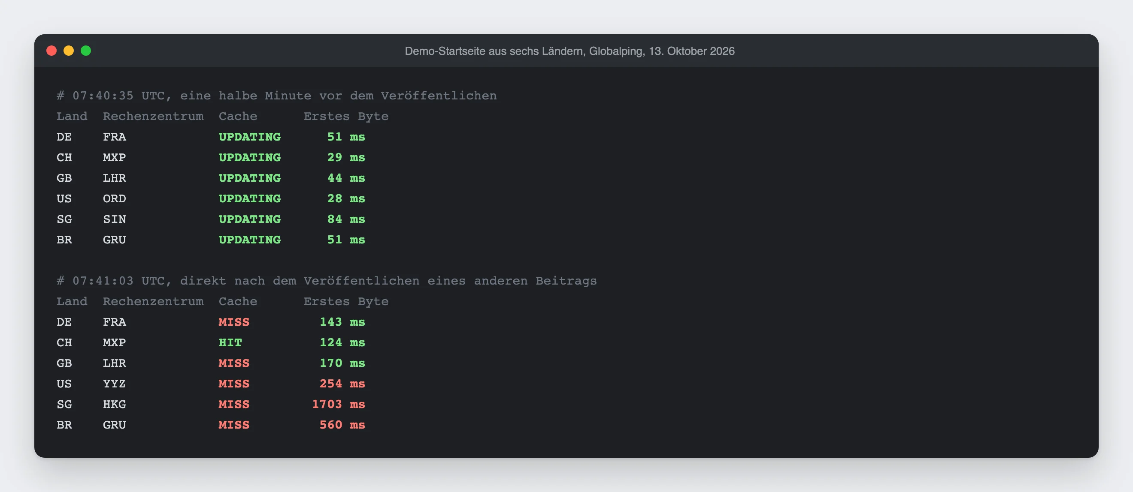
Task: Click the HIT cache status for MXP
Action: tap(230, 343)
